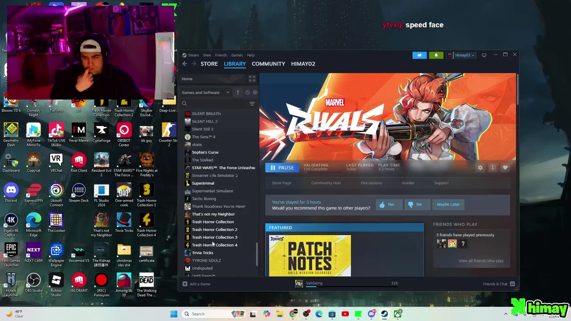
Task: Open Patch Notes featured thumbnail
Action: click(x=310, y=256)
